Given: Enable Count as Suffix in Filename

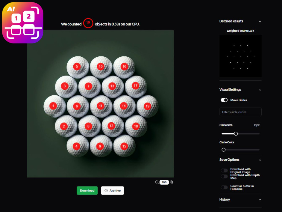Looking at the screenshot, I should (x=224, y=187).
